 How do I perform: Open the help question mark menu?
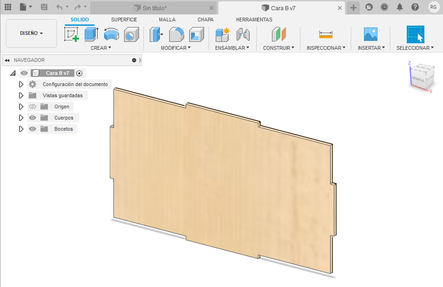click(415, 7)
